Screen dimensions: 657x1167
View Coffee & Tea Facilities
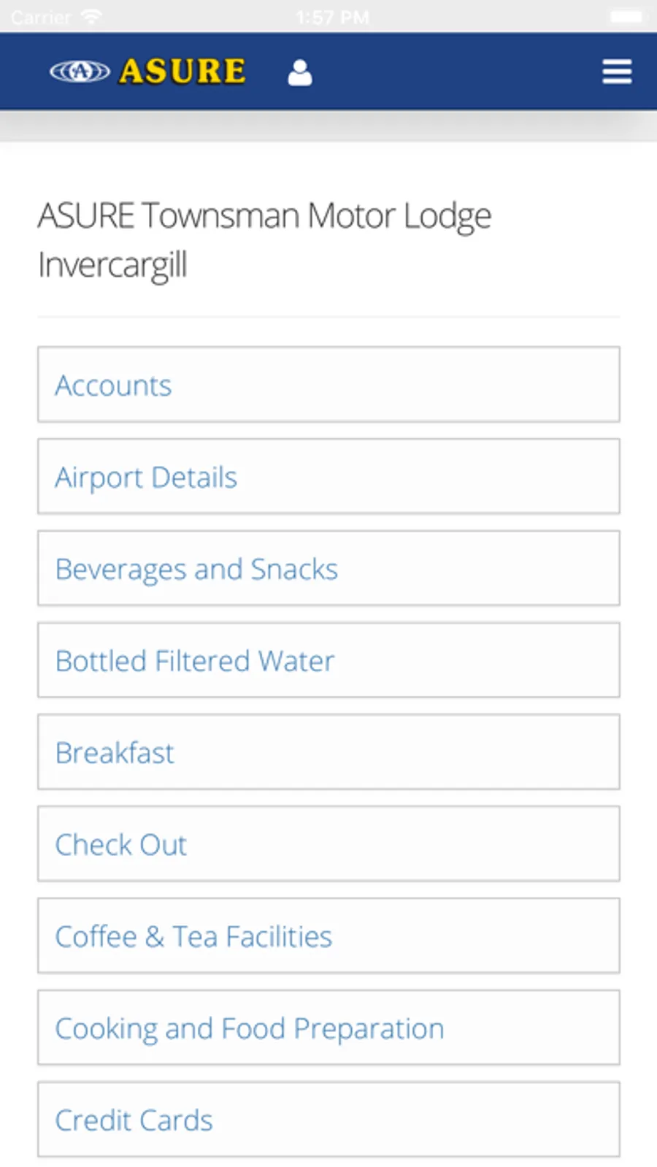(x=328, y=936)
